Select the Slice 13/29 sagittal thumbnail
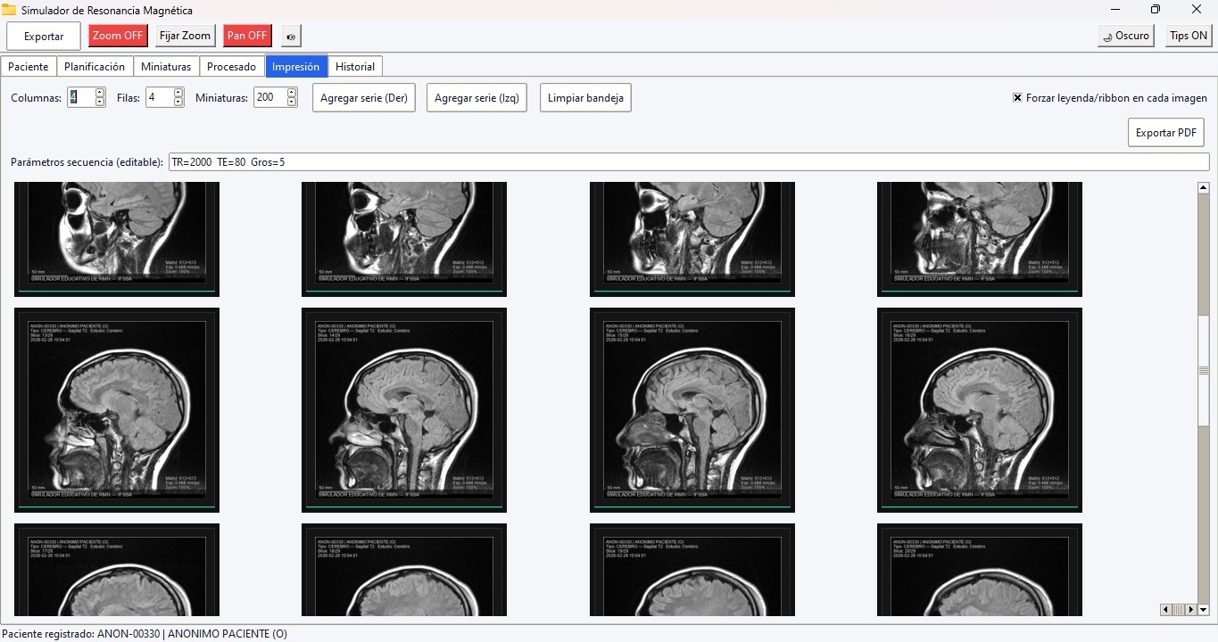The width and height of the screenshot is (1218, 642). coord(117,410)
